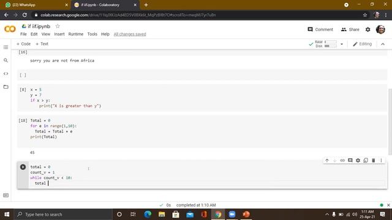392x220 pixels.
Task: Click the notebook vertical scrollbar
Action: pyautogui.click(x=390, y=122)
